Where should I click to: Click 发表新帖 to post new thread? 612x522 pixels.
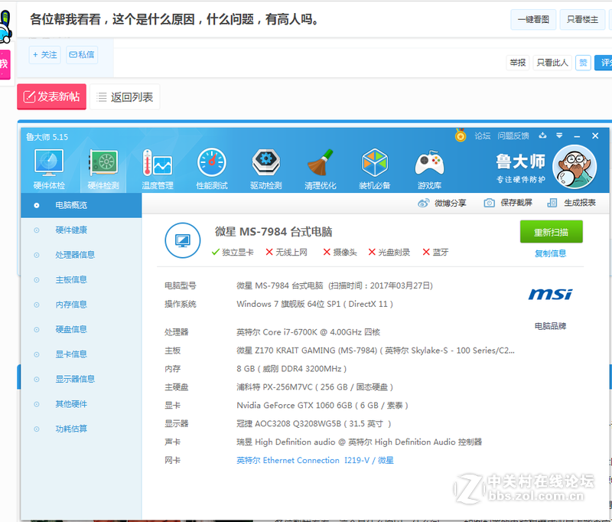click(51, 96)
